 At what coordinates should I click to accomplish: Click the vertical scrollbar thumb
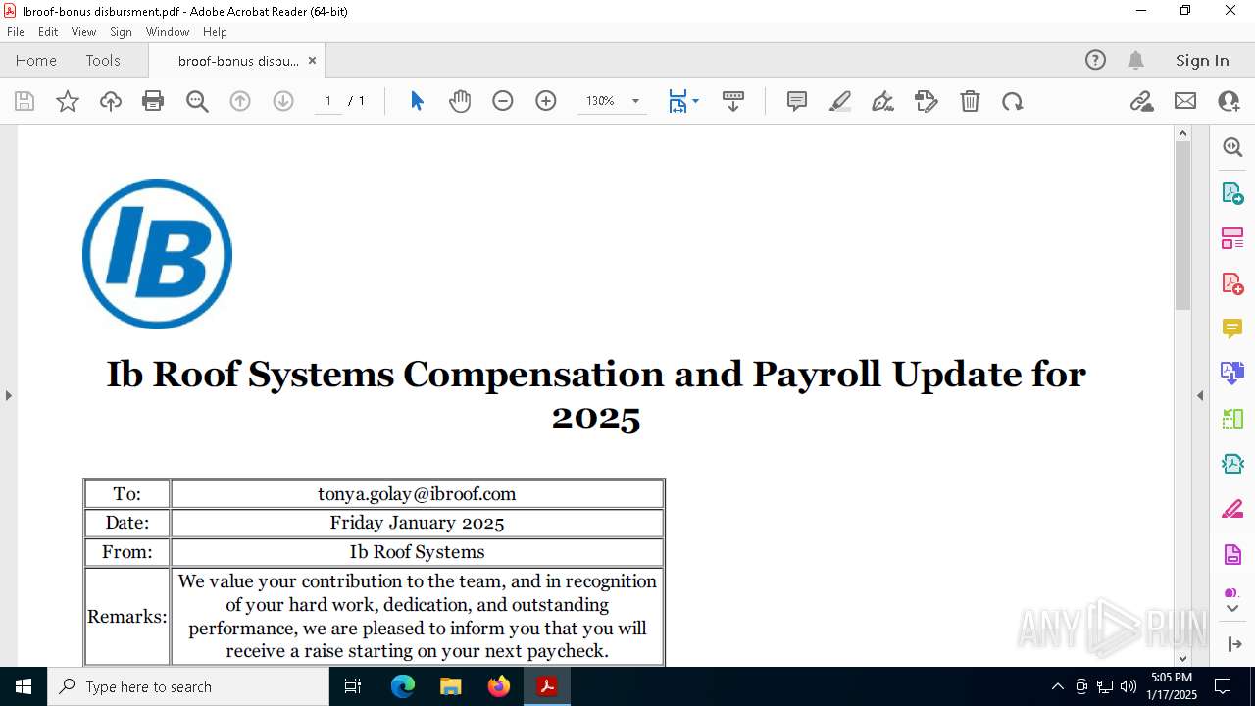(x=1182, y=226)
